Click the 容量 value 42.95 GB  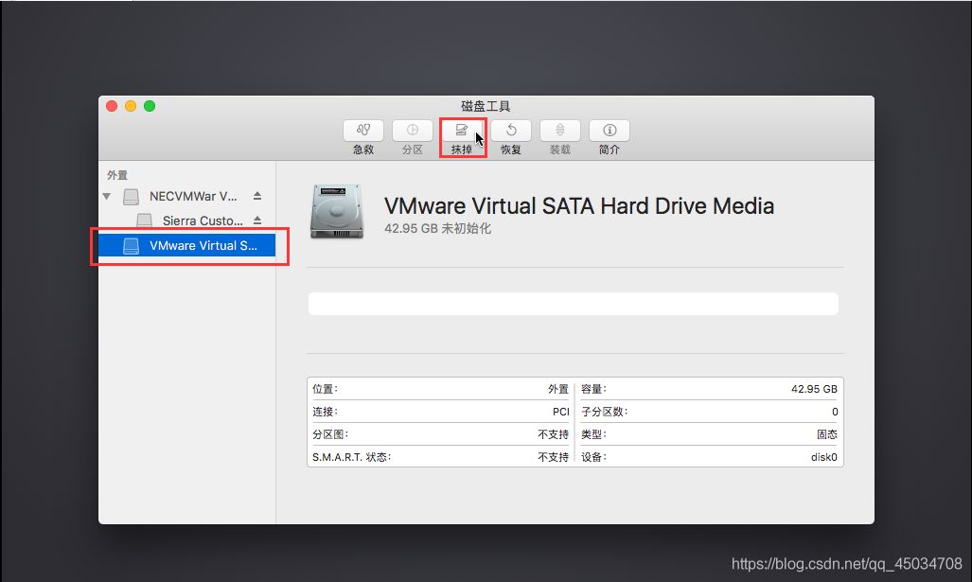pos(814,389)
